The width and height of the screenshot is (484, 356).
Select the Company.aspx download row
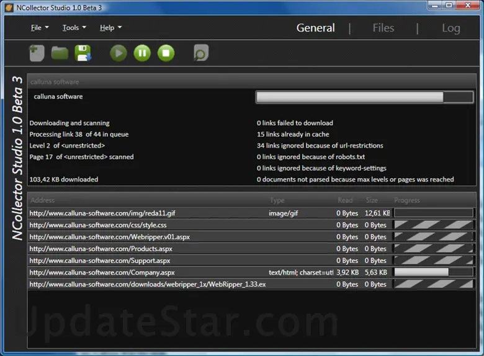click(251, 272)
